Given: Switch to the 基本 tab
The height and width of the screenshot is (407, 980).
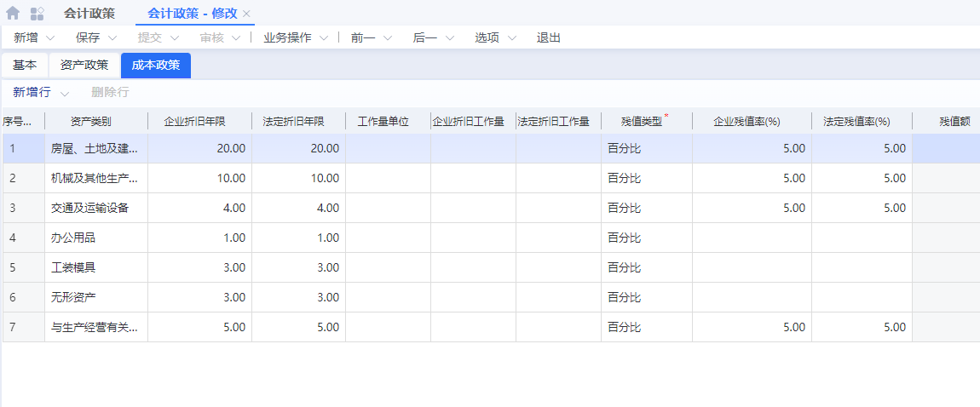Looking at the screenshot, I should [x=25, y=66].
